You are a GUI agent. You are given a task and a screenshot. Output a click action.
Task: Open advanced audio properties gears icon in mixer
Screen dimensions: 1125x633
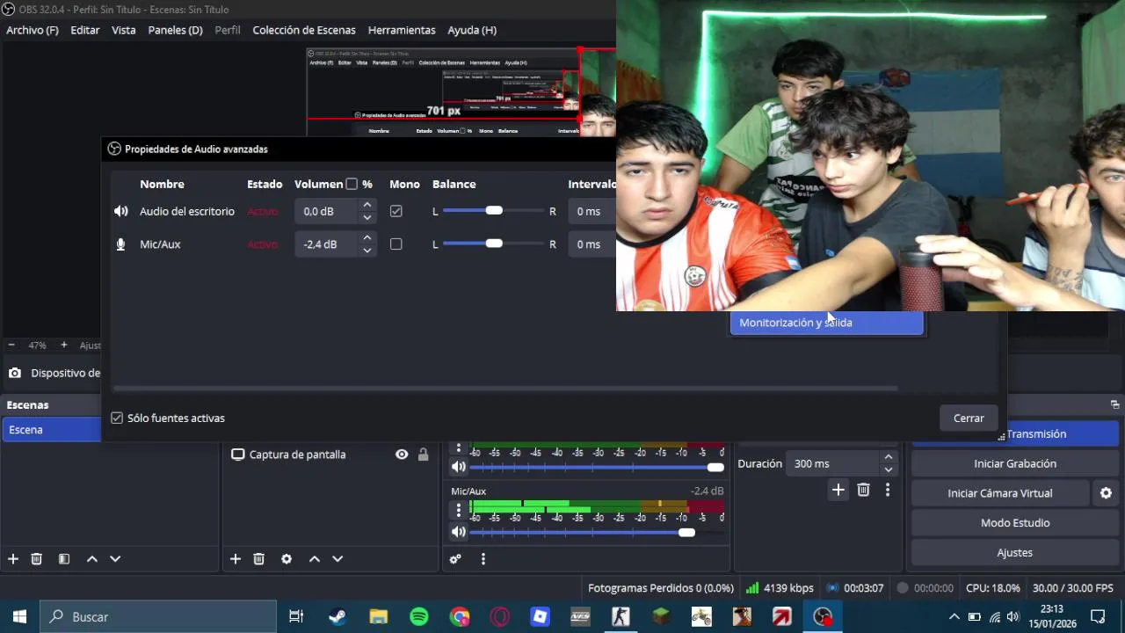455,559
